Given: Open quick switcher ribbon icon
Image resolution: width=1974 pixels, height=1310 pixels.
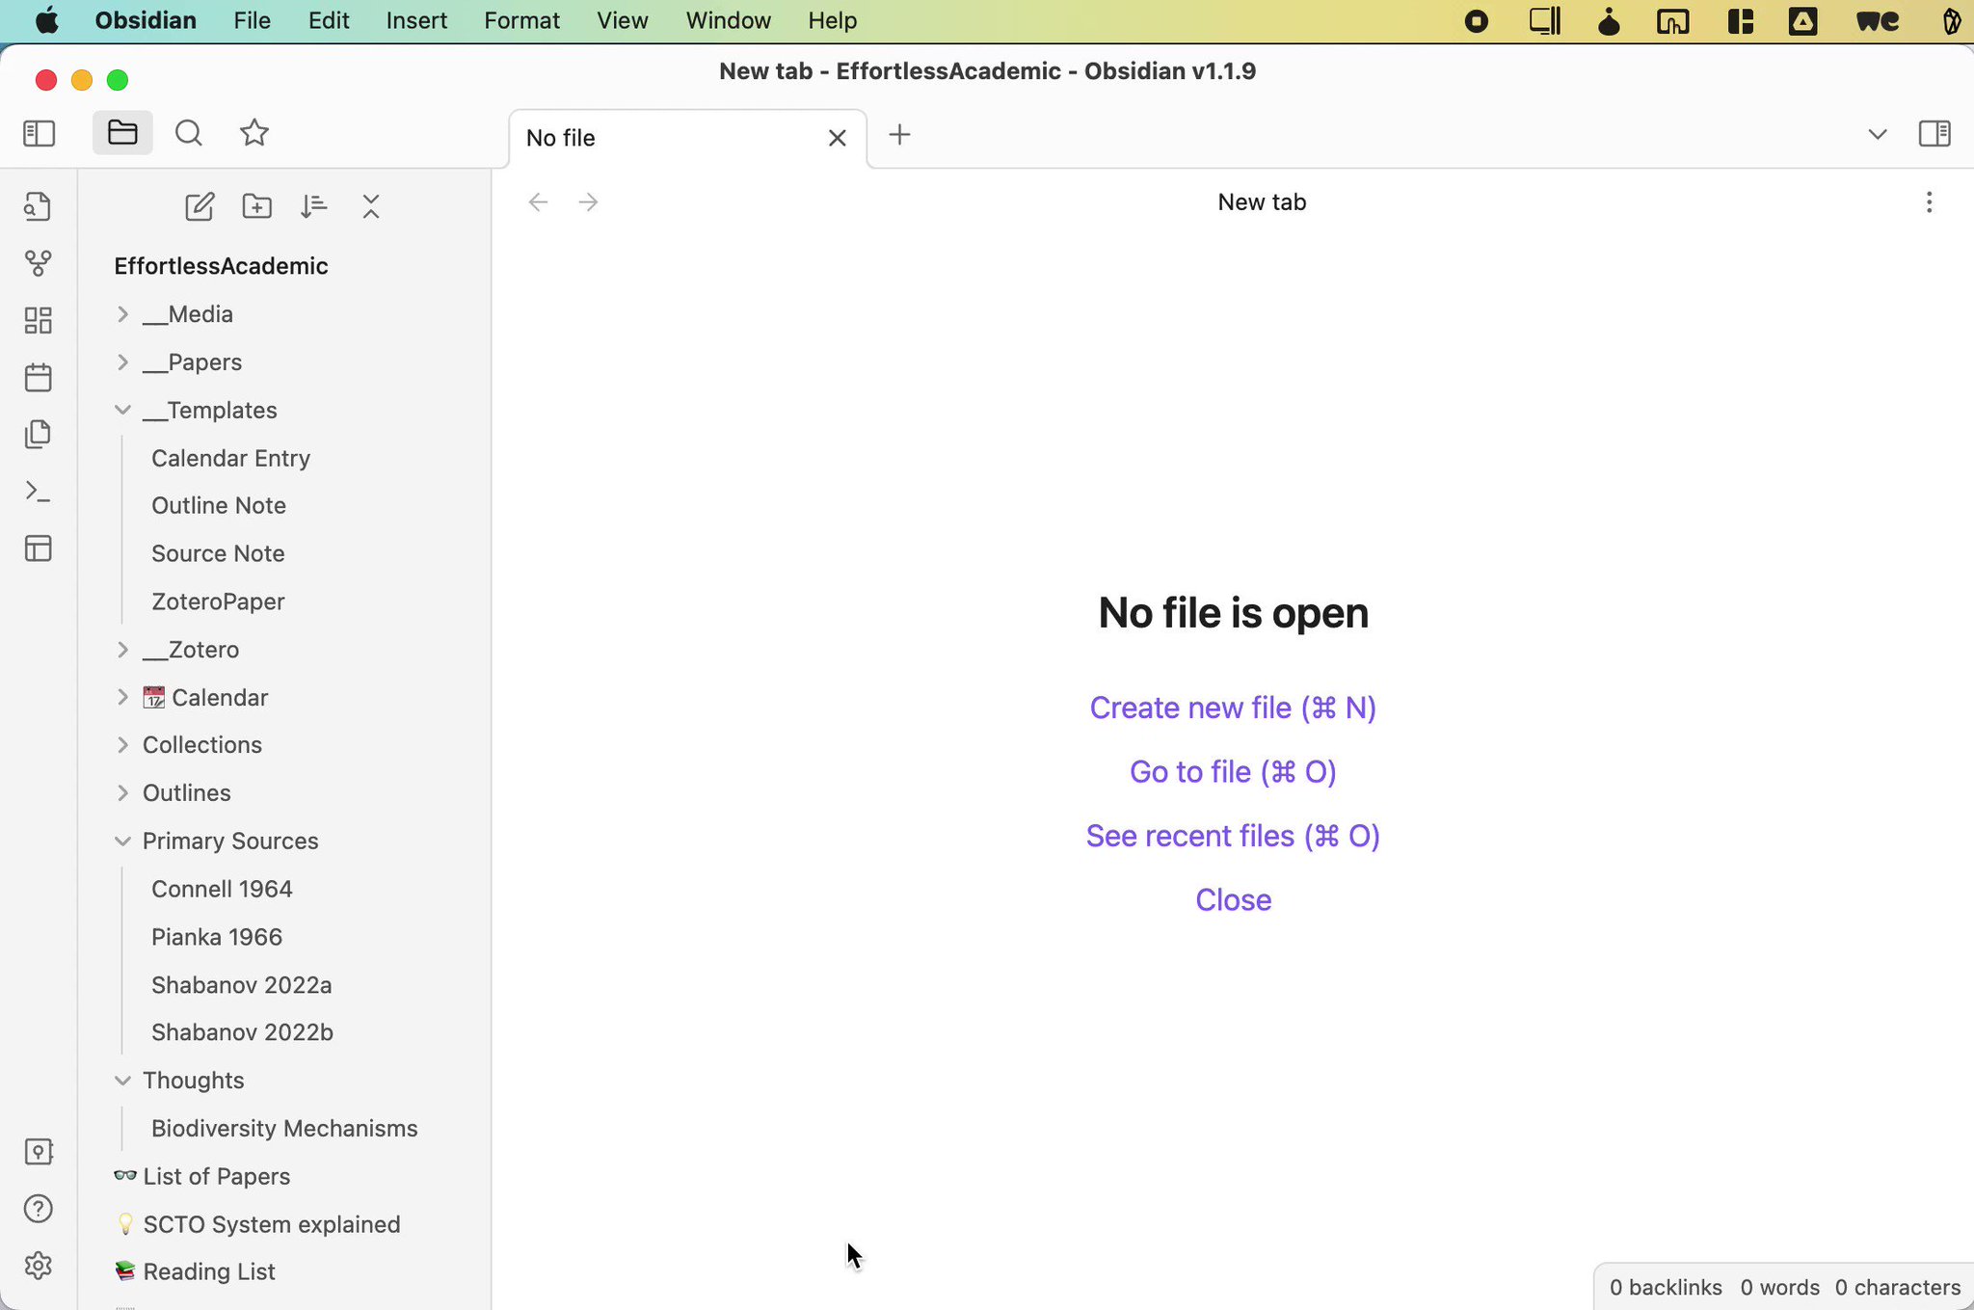Looking at the screenshot, I should pyautogui.click(x=39, y=206).
